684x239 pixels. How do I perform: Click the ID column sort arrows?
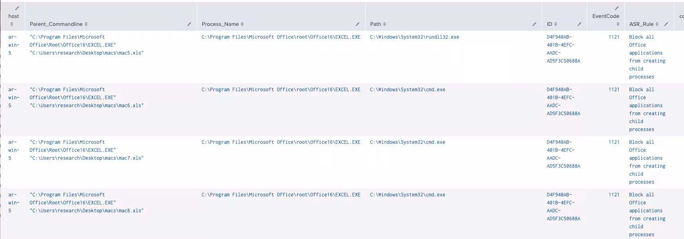click(x=556, y=24)
